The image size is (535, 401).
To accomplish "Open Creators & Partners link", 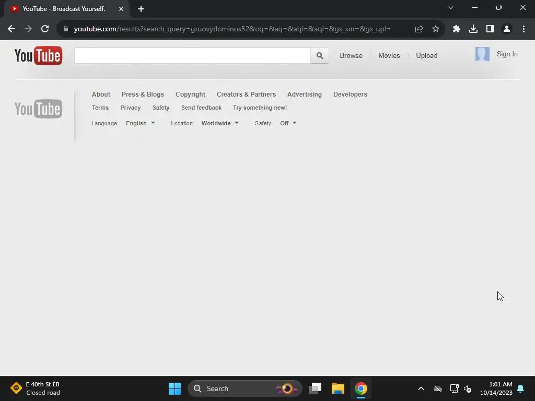I will coord(246,95).
